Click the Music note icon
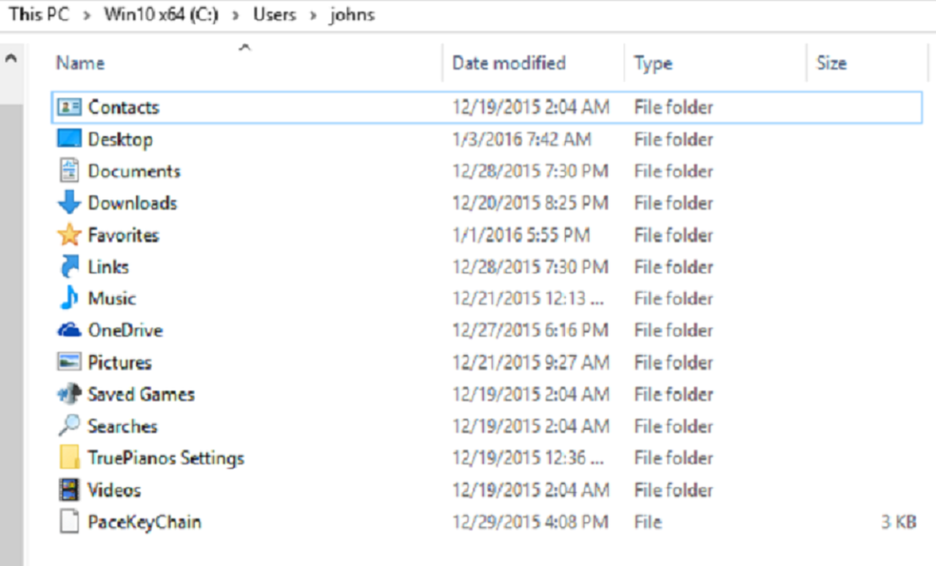 [69, 298]
